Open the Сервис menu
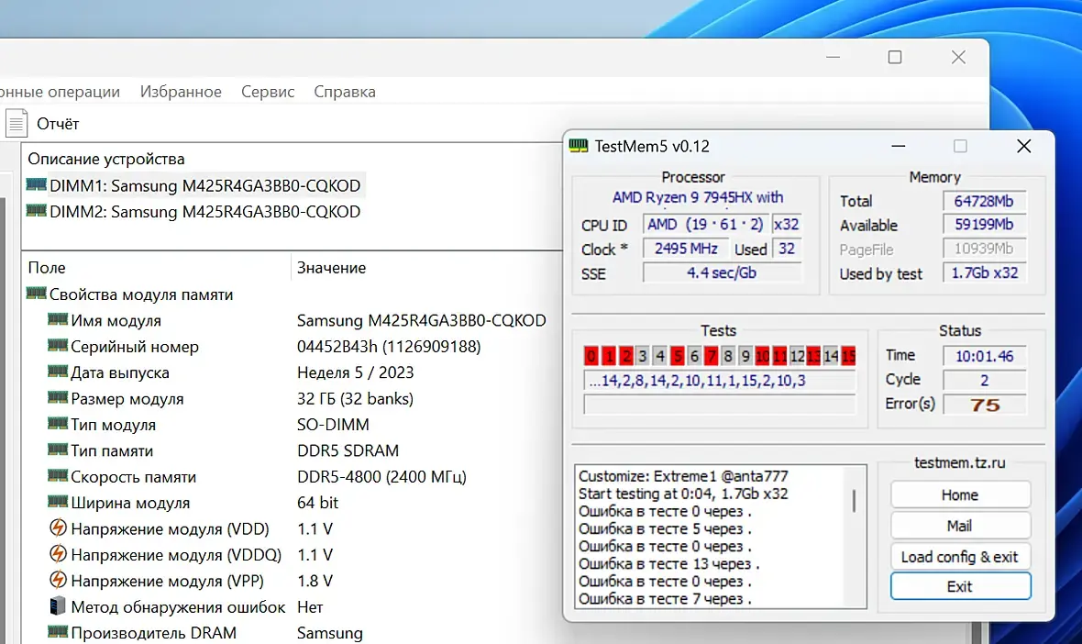The image size is (1082, 644). (268, 92)
